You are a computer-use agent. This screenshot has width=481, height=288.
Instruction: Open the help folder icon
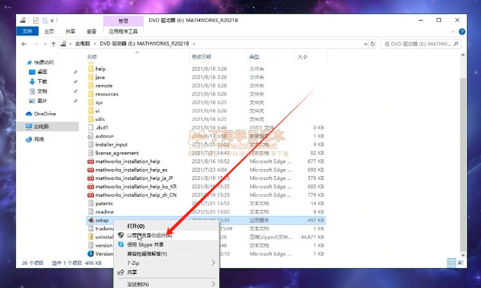(91, 69)
